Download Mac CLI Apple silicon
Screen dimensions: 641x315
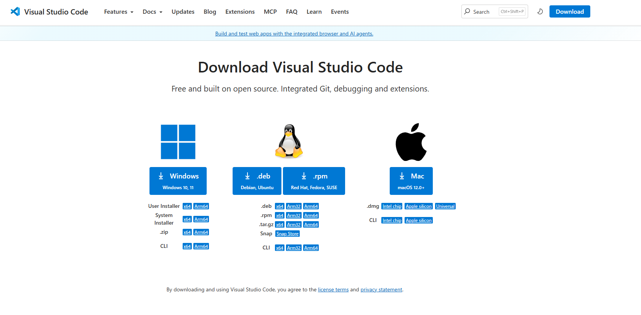click(419, 220)
